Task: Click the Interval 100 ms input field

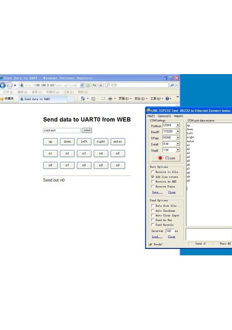Action: coord(170,231)
